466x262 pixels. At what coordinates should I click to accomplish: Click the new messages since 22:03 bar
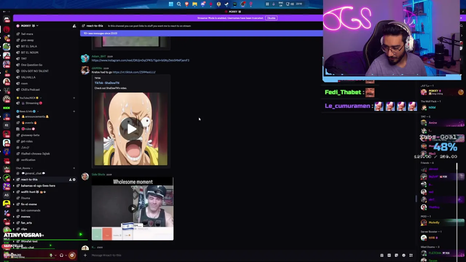pyautogui.click(x=201, y=33)
